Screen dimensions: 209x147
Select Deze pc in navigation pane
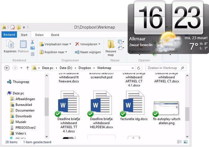point(16,93)
